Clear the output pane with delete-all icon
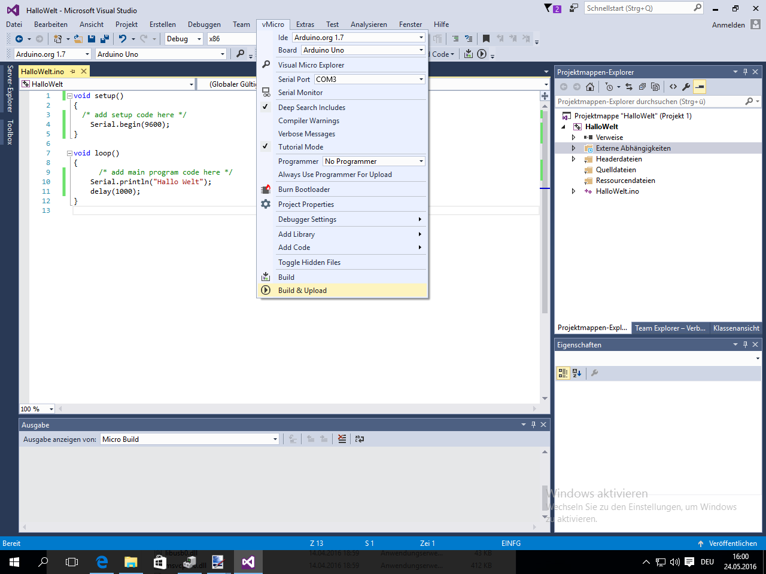The height and width of the screenshot is (574, 766). 342,439
